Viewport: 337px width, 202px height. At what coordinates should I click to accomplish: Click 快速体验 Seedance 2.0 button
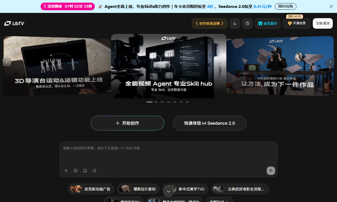pyautogui.click(x=210, y=123)
